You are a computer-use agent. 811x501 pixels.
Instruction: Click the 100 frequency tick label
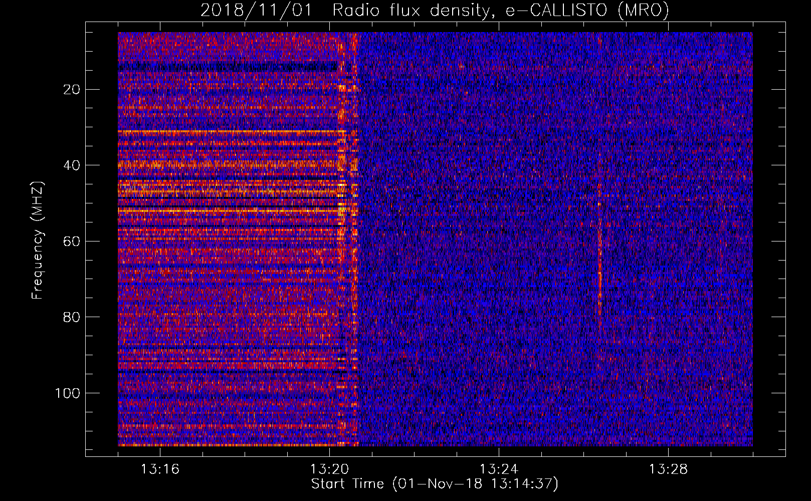click(68, 393)
